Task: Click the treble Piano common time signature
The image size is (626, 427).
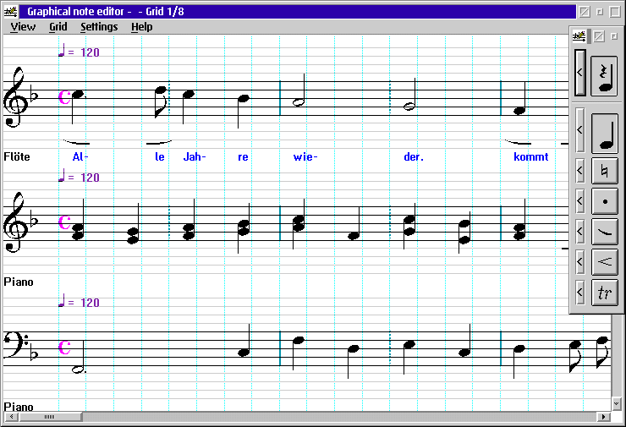Action: pos(64,222)
